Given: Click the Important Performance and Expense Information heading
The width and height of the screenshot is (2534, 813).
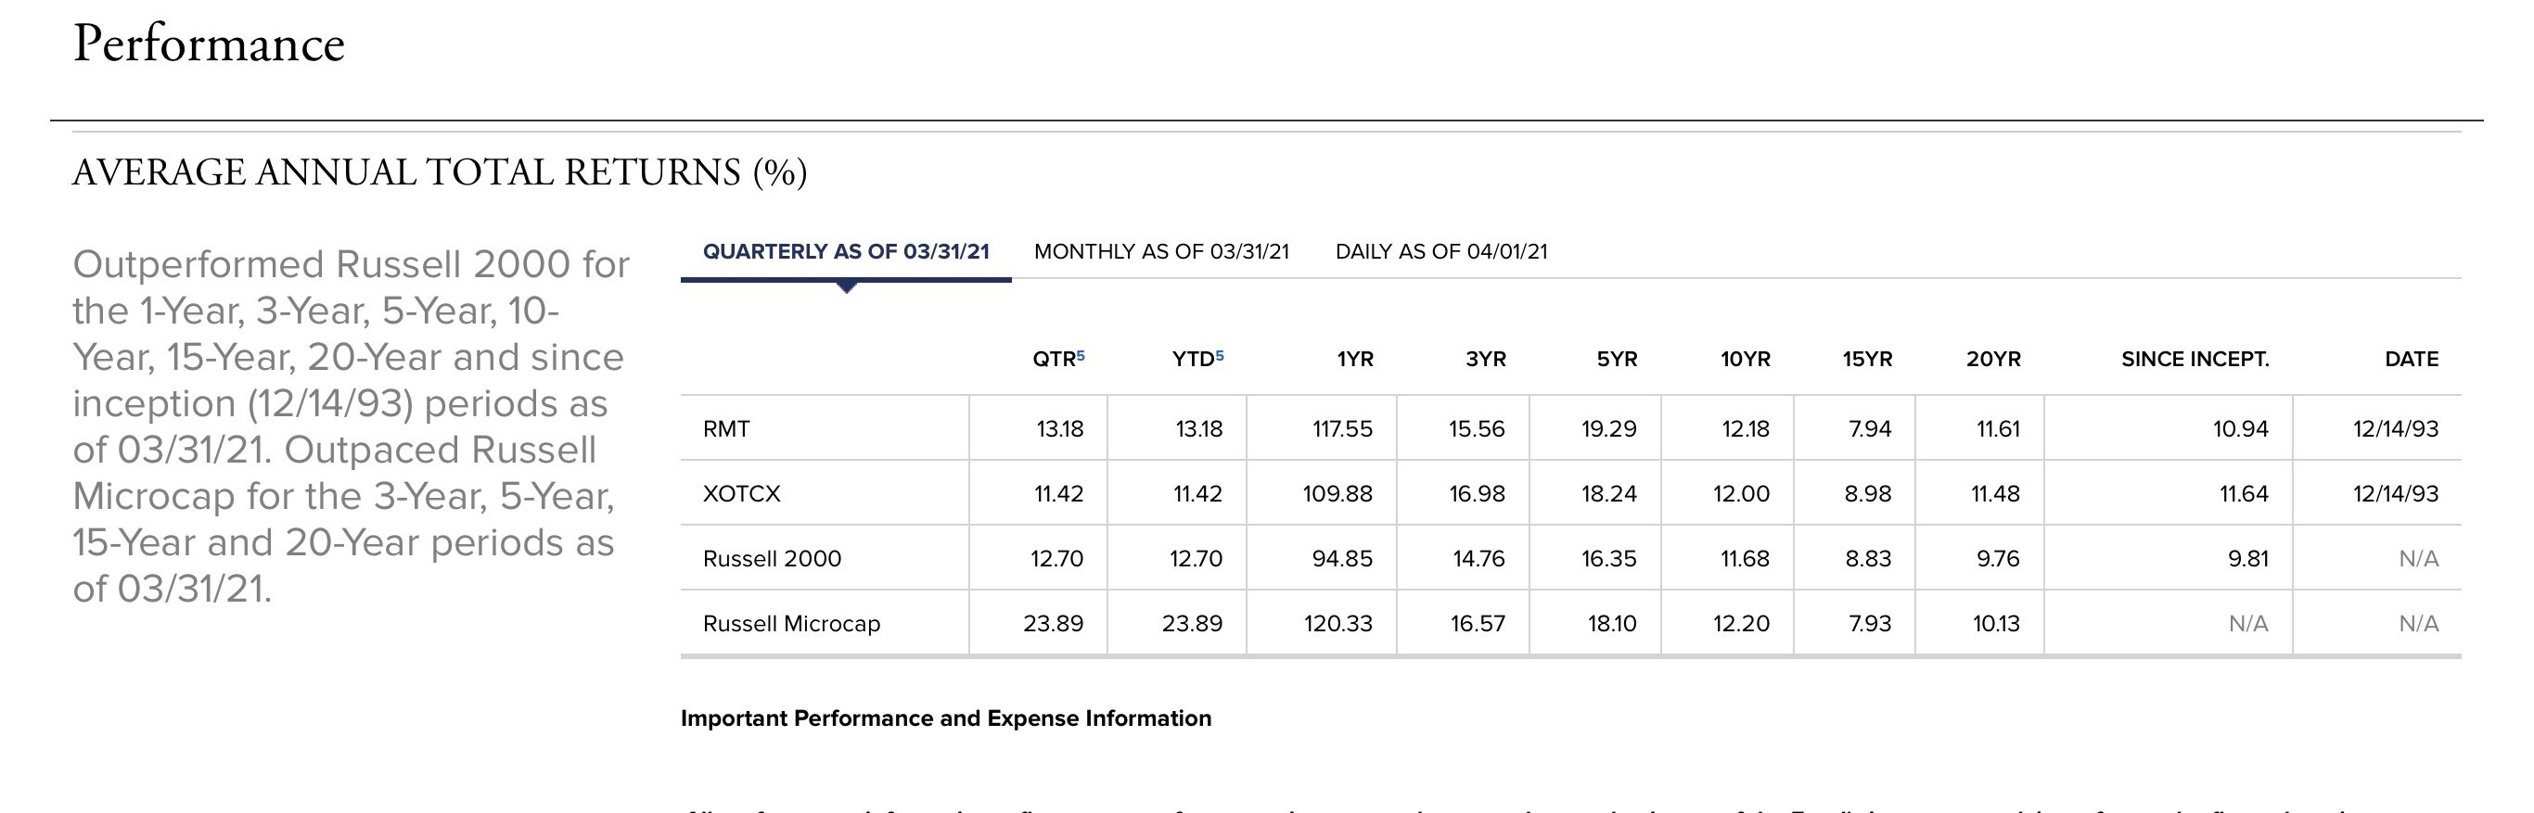Looking at the screenshot, I should point(945,718).
